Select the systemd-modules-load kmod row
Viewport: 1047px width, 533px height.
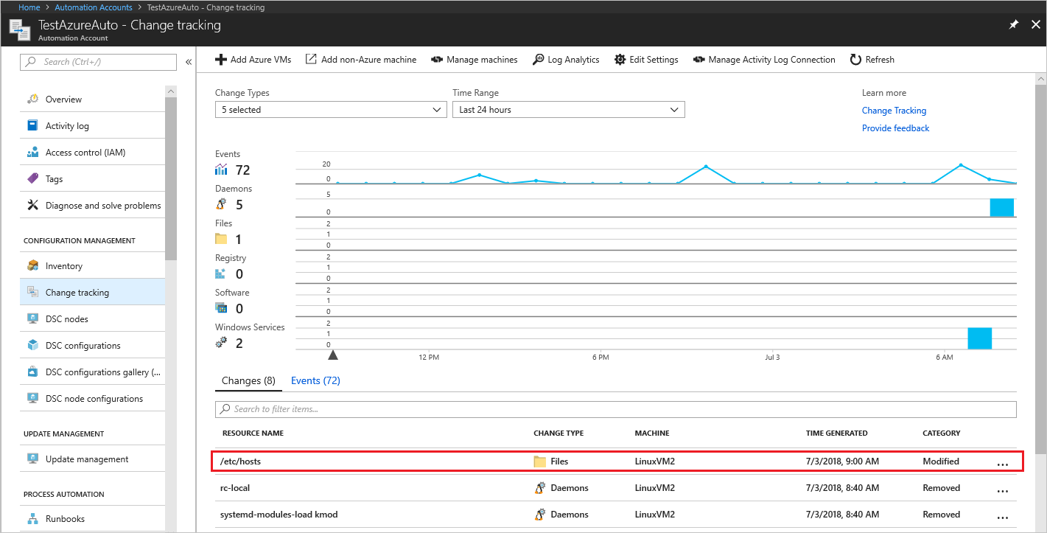617,515
